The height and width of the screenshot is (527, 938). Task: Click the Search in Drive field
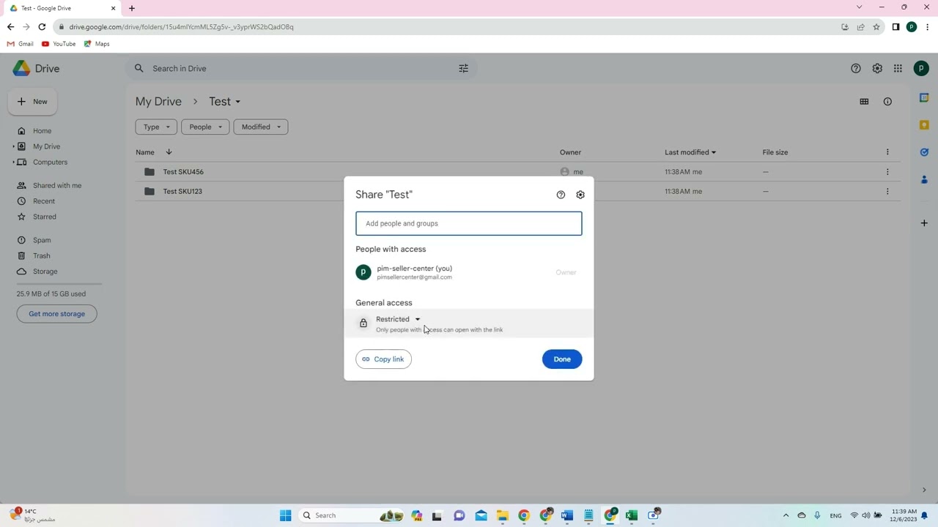click(300, 69)
